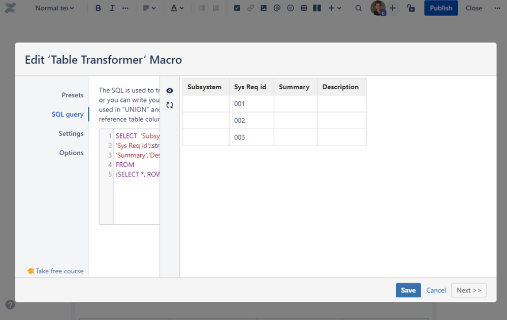This screenshot has width=507, height=320.
Task: Open find and replace search
Action: [358, 8]
